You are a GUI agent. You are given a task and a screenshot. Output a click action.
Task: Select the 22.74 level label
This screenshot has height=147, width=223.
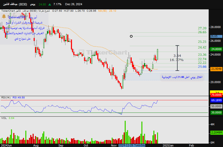click(202, 59)
